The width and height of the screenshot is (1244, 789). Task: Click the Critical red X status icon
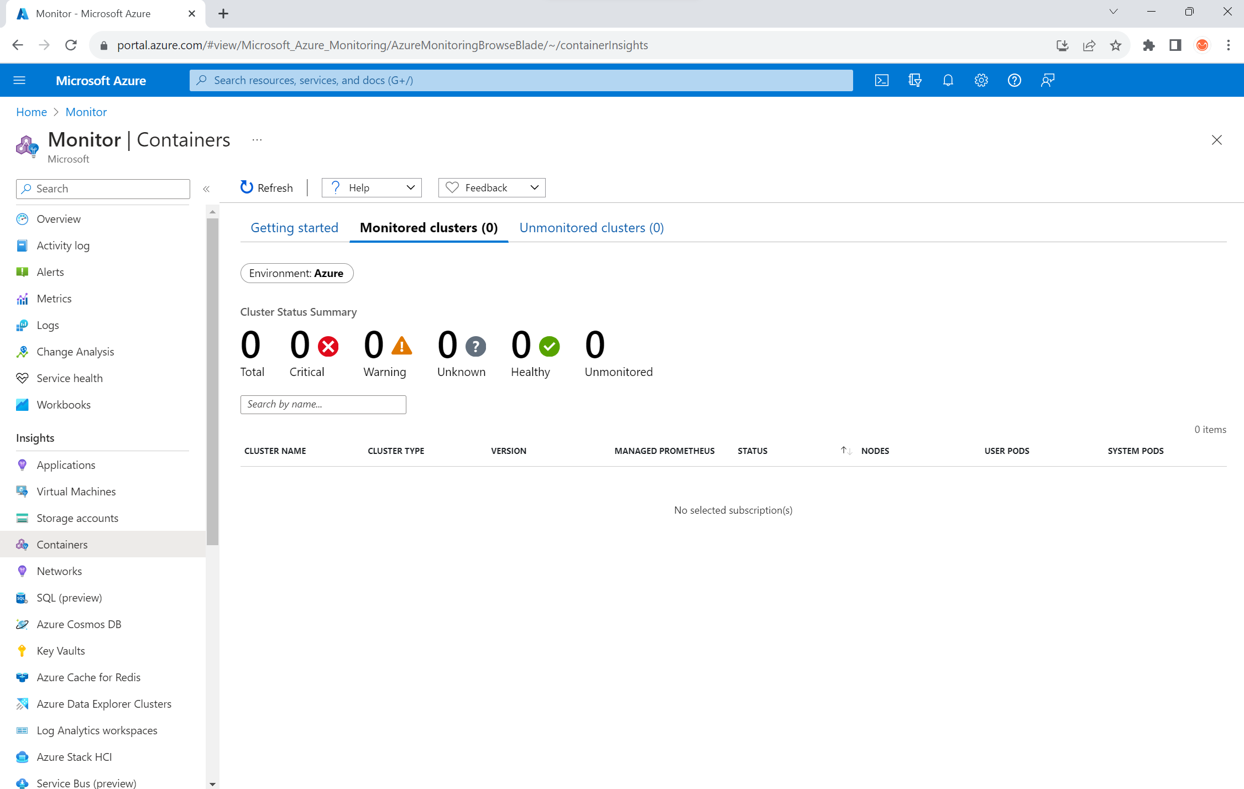[328, 347]
